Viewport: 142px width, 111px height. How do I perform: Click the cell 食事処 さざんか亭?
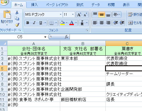point(34,100)
